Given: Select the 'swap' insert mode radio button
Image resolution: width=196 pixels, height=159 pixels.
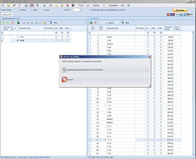Looking at the screenshot, I should pyautogui.click(x=44, y=10).
